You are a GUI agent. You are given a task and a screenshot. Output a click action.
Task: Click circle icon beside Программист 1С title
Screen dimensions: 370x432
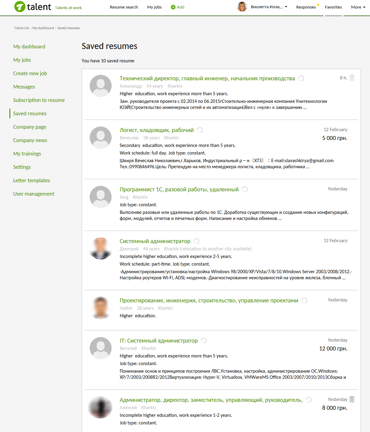245,190
